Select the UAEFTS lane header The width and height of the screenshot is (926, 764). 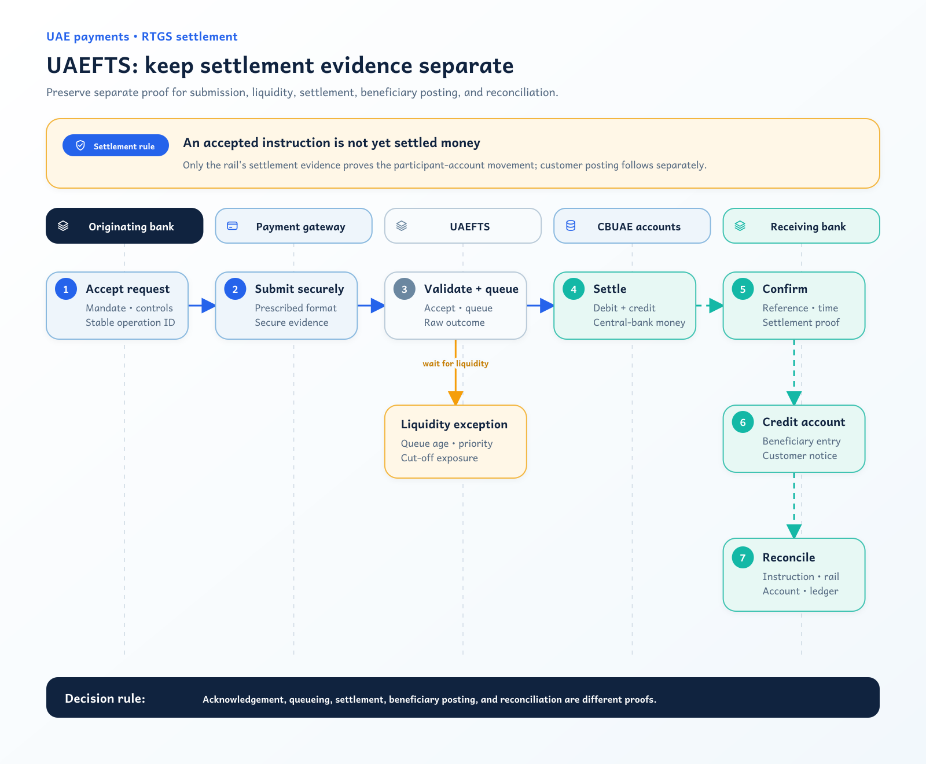[463, 226]
